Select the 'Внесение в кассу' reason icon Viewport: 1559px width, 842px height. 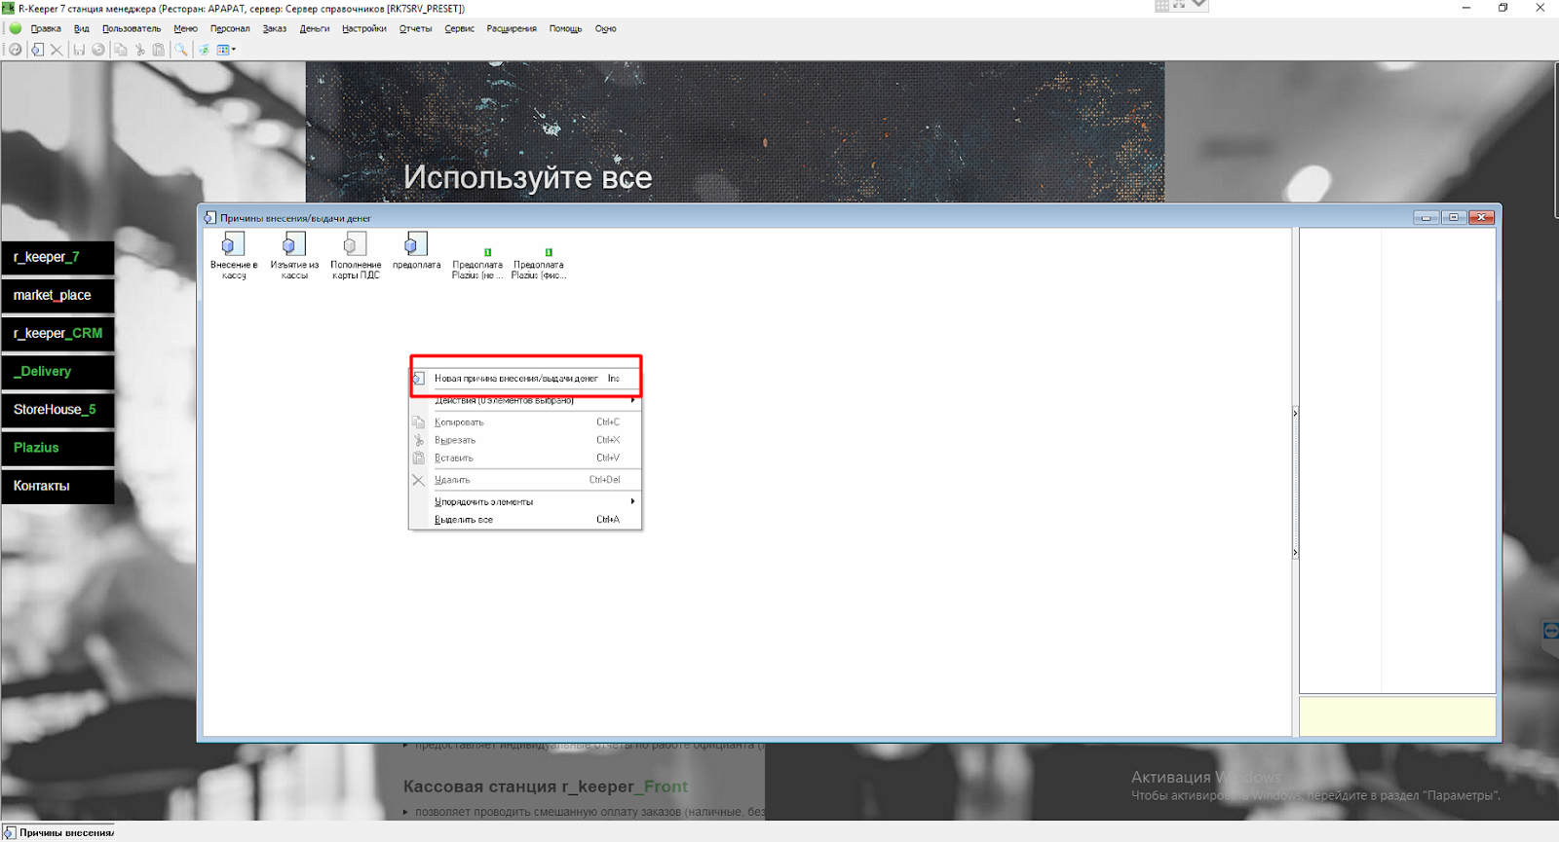coord(234,255)
